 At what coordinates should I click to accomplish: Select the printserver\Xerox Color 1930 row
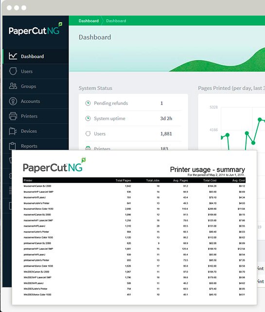(134, 266)
